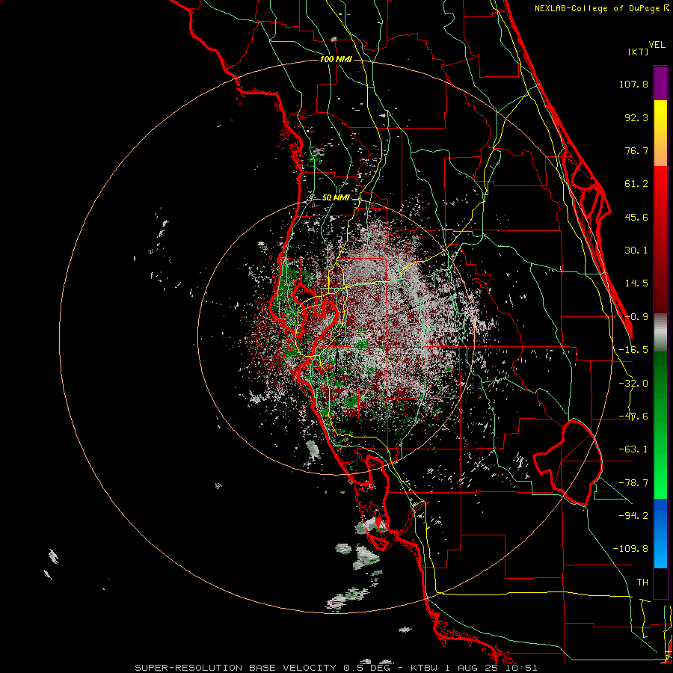Select the blue color bar segment

[x=660, y=533]
